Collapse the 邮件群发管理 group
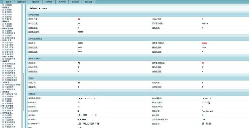 pos(1,28)
